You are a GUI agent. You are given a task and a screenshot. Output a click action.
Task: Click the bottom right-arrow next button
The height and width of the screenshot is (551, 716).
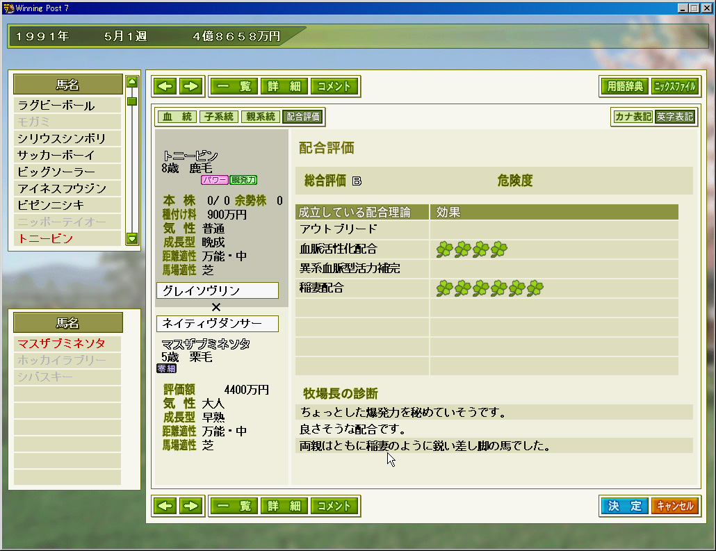click(x=191, y=506)
